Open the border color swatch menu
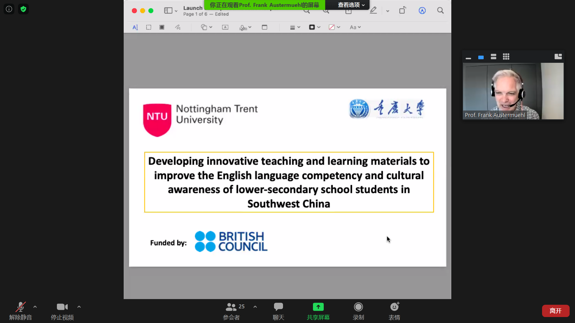The image size is (575, 323). [x=314, y=27]
